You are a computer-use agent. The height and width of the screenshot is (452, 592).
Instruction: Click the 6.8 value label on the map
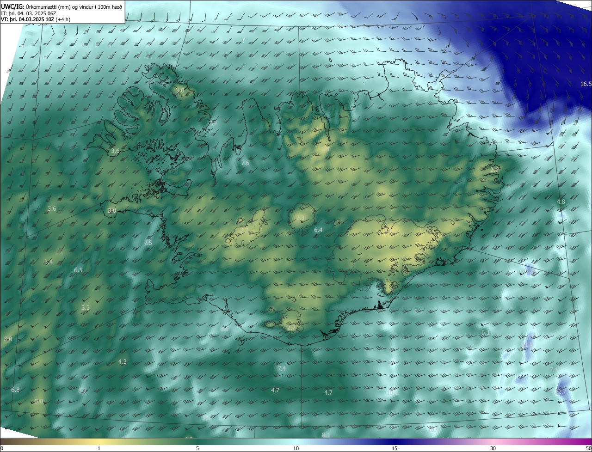click(15, 390)
